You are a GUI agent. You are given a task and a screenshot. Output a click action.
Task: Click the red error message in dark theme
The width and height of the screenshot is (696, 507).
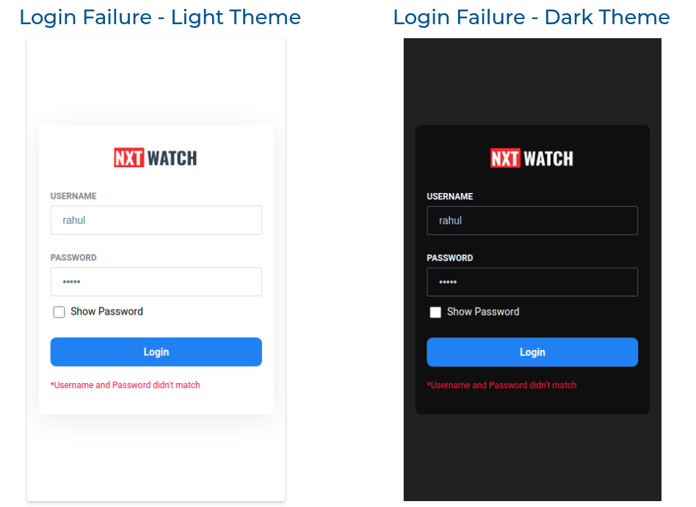[501, 385]
